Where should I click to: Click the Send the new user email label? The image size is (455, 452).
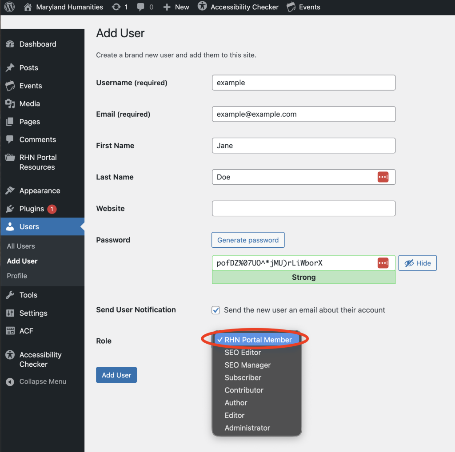tap(304, 310)
